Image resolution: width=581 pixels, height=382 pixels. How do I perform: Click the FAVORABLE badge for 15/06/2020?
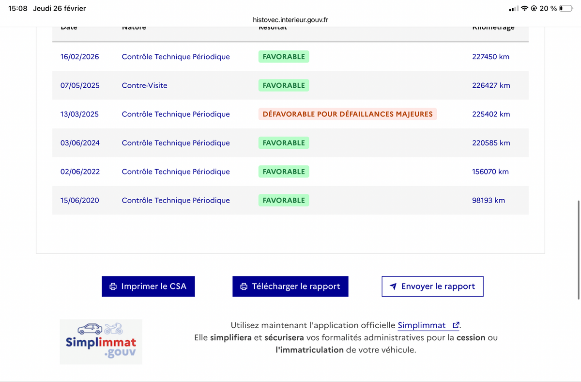[x=284, y=200]
